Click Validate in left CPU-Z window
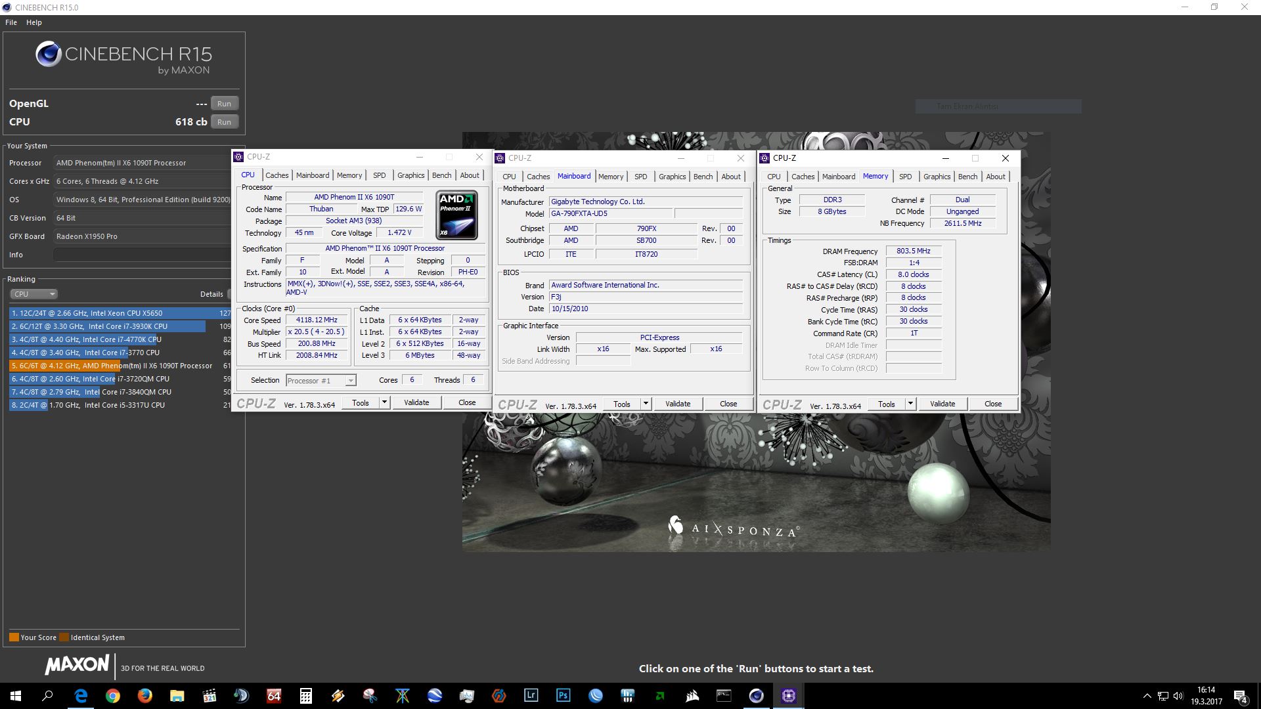Viewport: 1261px width, 709px height. 416,403
